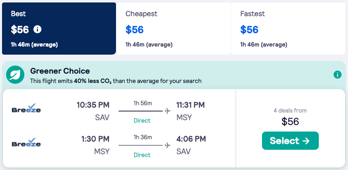Open the green info icon on the Greener Choice banner

[337, 75]
